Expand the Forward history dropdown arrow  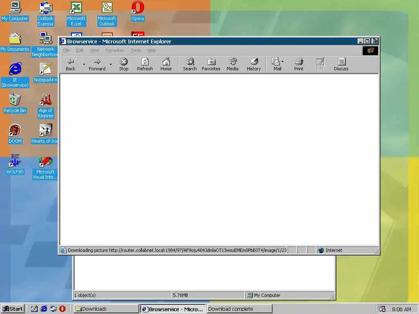click(110, 64)
